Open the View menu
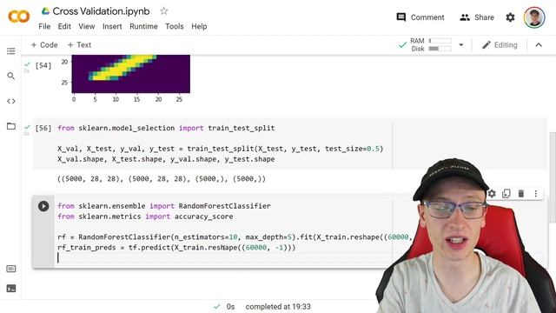This screenshot has width=556, height=313. (87, 26)
